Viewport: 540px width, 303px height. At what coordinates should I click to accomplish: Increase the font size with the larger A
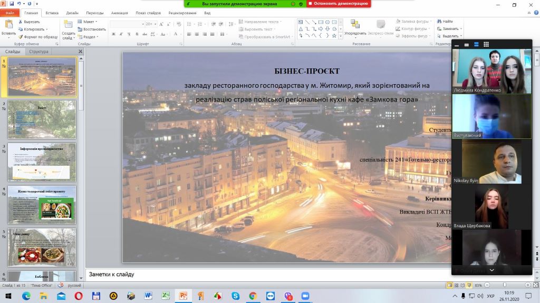161,24
